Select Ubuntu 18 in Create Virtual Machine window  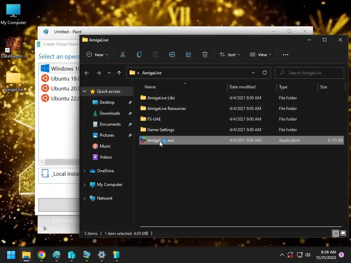point(60,78)
